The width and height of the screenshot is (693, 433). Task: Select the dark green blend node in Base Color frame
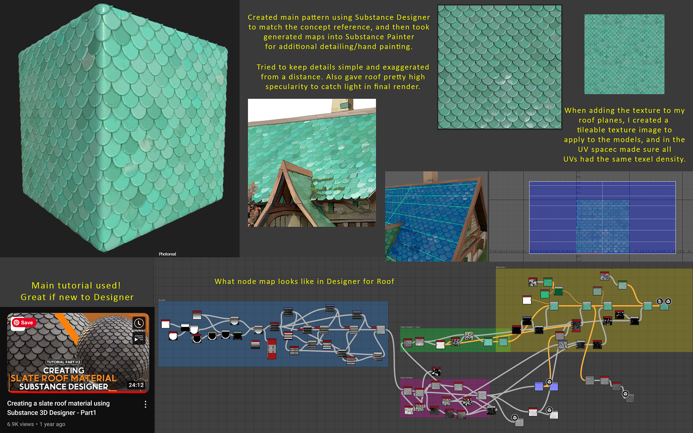coord(558,290)
